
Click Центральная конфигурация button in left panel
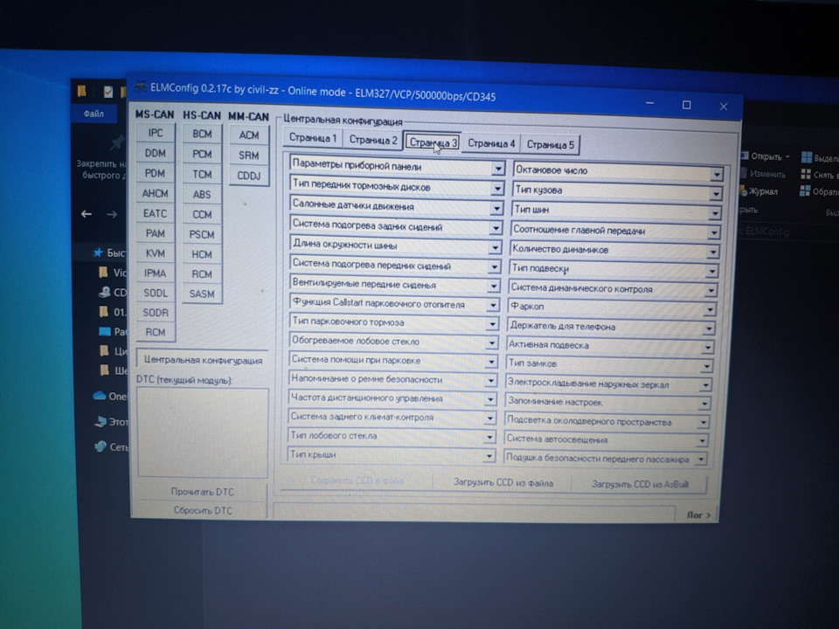[x=203, y=360]
